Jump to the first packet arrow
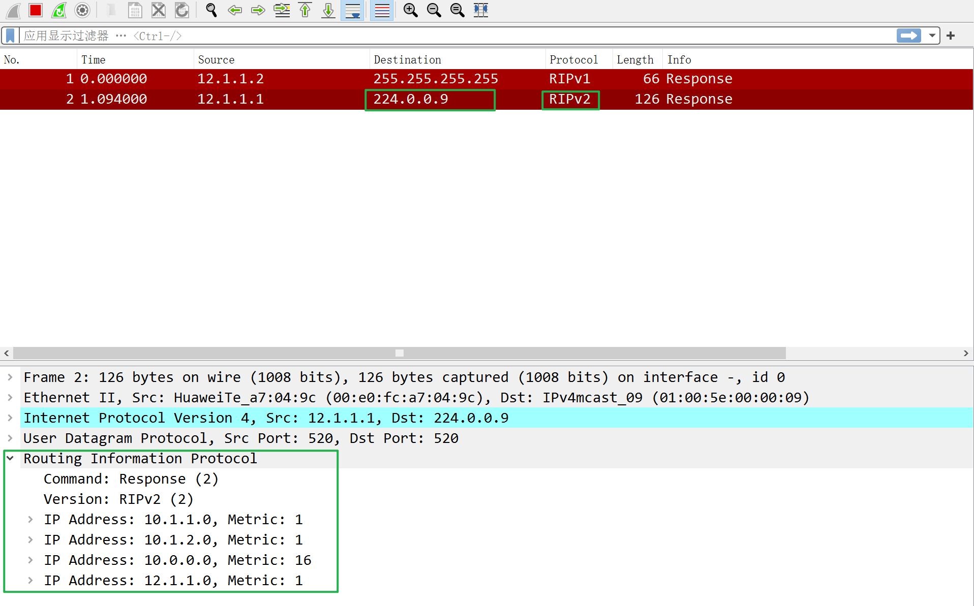974x606 pixels. pyautogui.click(x=305, y=10)
